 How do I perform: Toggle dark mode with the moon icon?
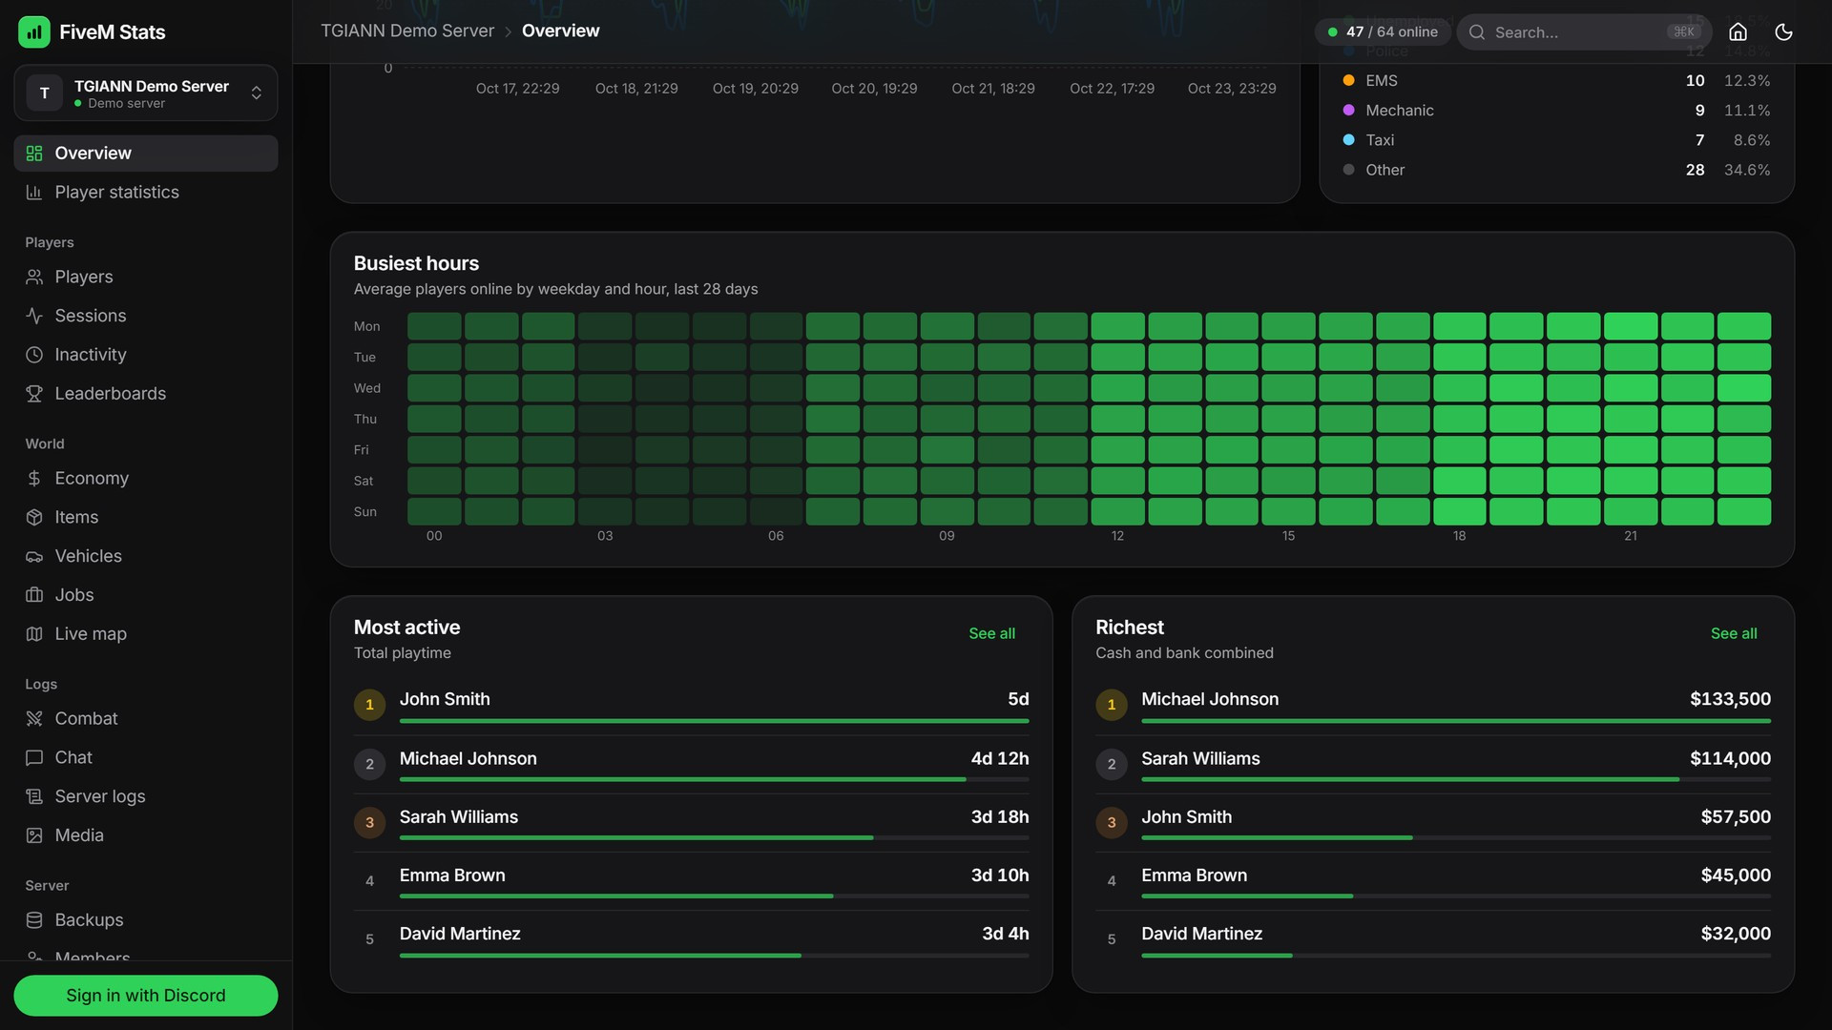(1783, 32)
